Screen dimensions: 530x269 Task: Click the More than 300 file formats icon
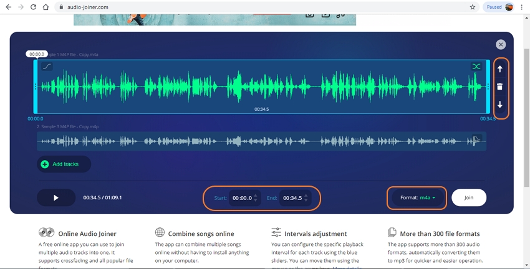click(x=392, y=232)
